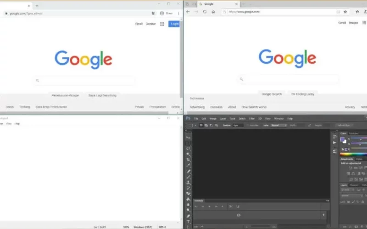Click the refresh icon in Edge window

tap(205, 12)
